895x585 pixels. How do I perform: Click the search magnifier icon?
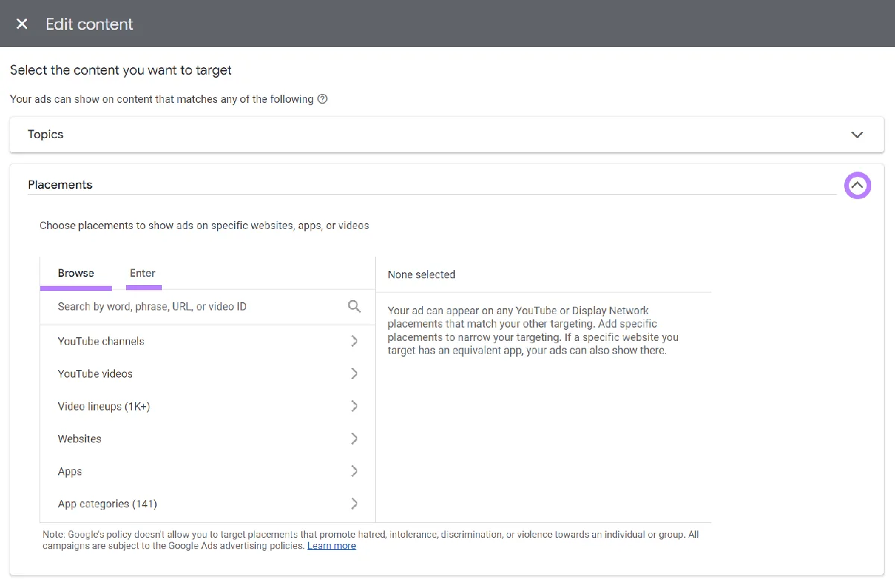tap(354, 307)
